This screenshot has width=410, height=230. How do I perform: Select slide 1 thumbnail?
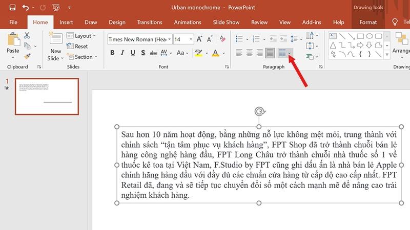coord(47,97)
